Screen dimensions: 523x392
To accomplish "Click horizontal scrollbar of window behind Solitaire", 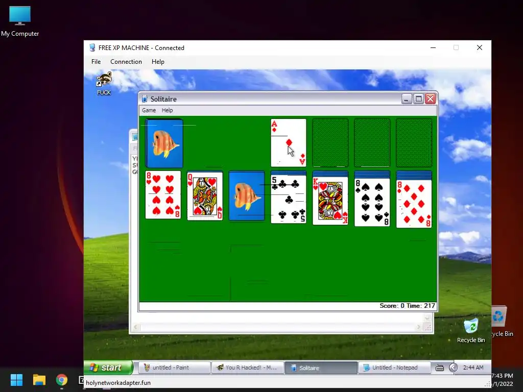I will [276, 327].
